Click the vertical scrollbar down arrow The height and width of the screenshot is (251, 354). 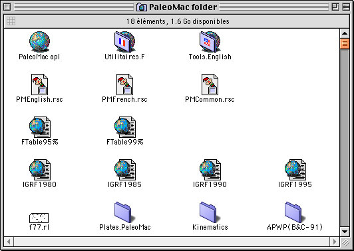(x=345, y=232)
